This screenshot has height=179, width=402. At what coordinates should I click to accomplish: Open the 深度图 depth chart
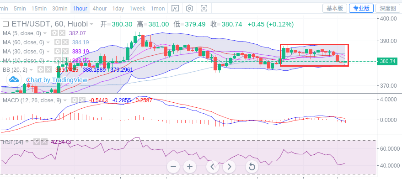click(x=388, y=9)
